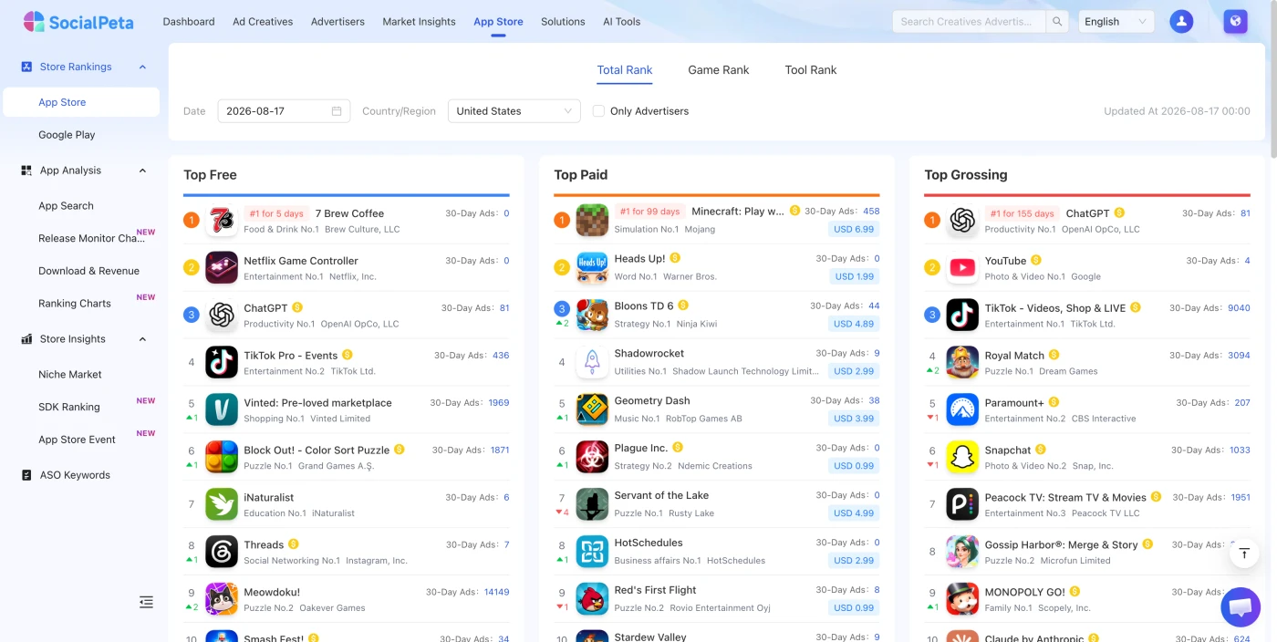Click the Block Out! app icon
Screen dimensions: 1277x642
pos(222,458)
